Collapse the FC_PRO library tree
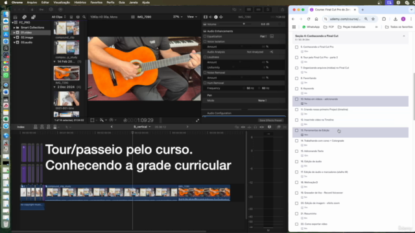Image resolution: width=415 pixels, height=233 pixels. (12, 23)
